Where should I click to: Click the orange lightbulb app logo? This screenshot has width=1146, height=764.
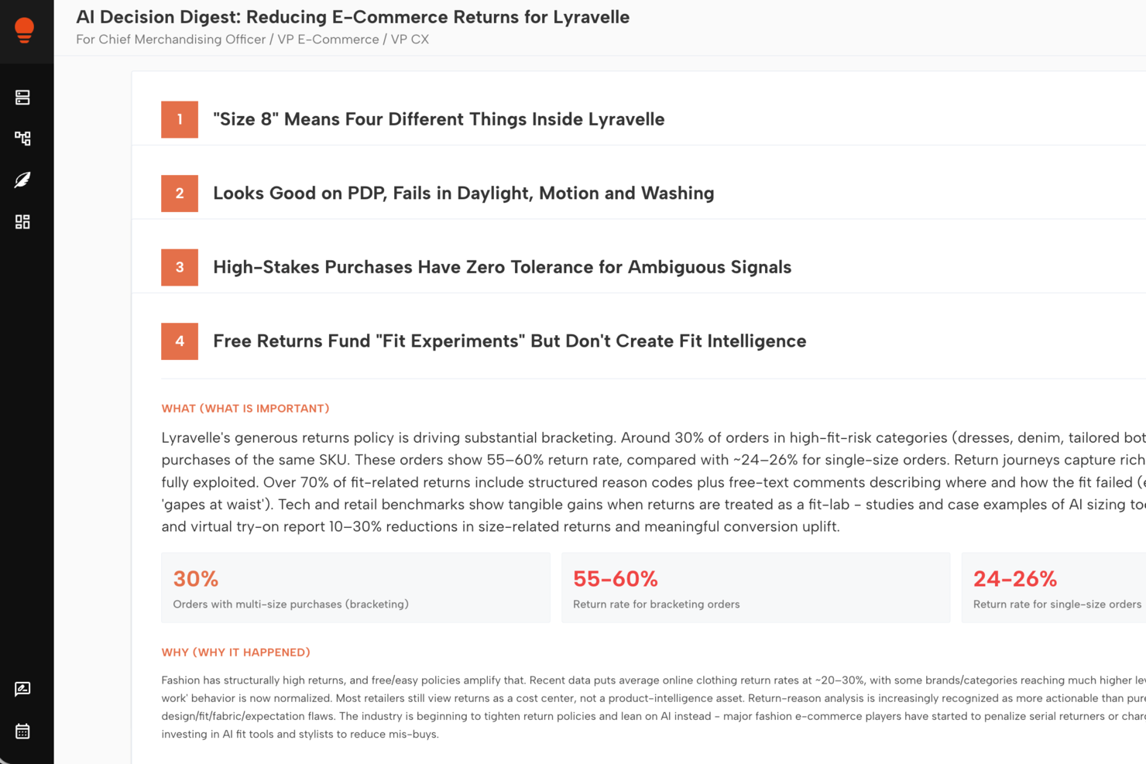24,29
